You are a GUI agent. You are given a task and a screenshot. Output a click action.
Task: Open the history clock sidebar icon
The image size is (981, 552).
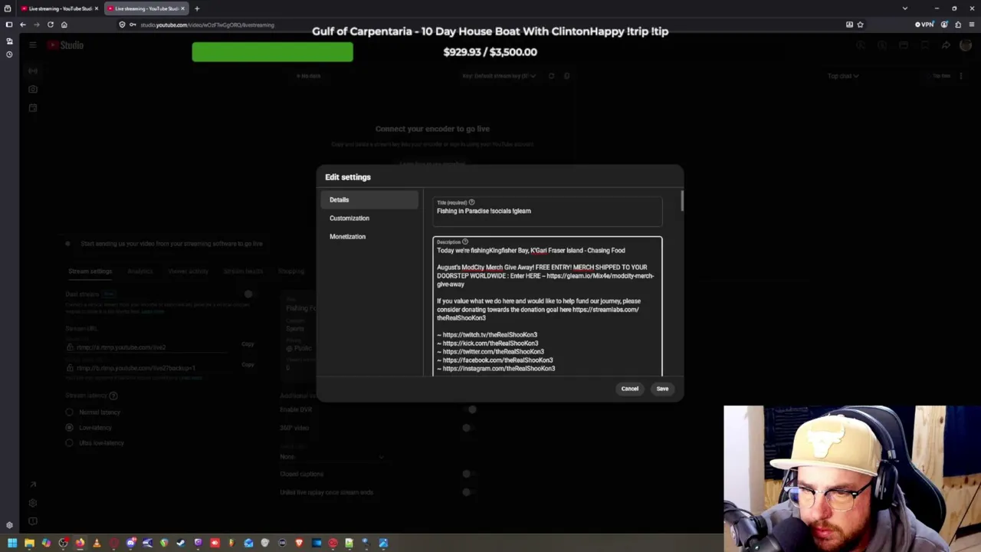[9, 54]
